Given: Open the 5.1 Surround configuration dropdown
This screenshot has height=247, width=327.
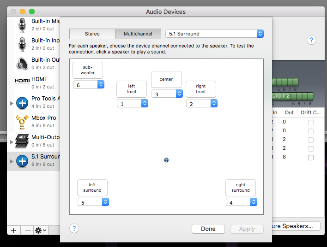Looking at the screenshot, I should (214, 34).
